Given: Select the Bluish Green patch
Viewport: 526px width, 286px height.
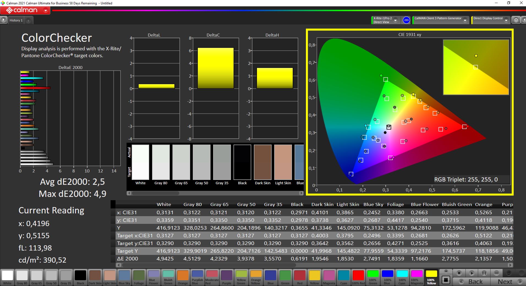Looking at the screenshot, I should [x=168, y=277].
